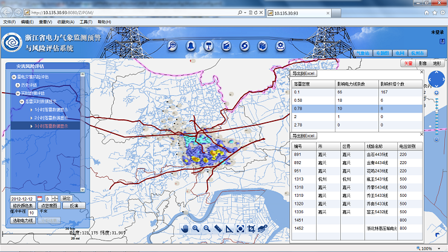Open the 收藏夹(A) browser menu
Viewport: 448px width, 252px height.
[67, 22]
